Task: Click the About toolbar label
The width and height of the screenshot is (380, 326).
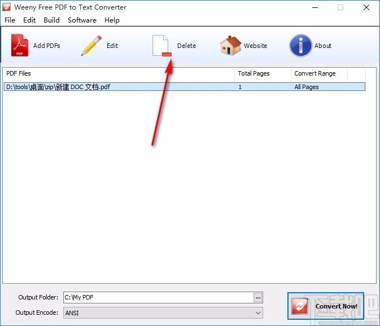Action: pos(322,46)
